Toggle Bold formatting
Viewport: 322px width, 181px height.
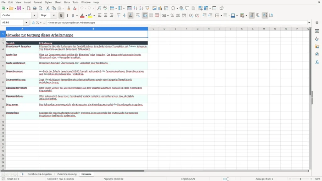[x=61, y=15]
